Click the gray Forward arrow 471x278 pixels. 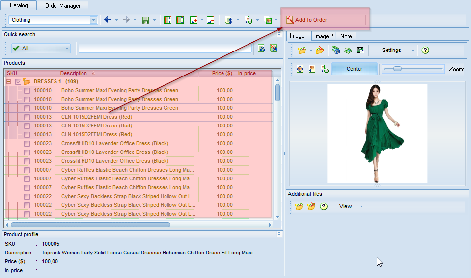click(x=126, y=20)
